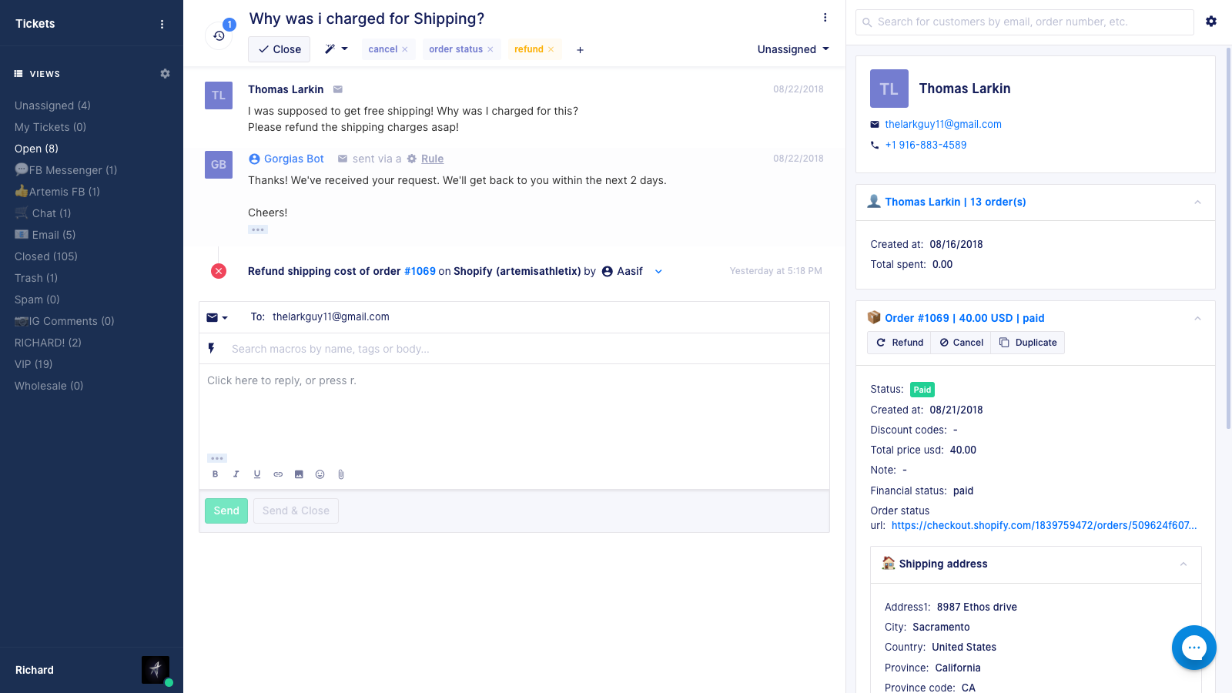Expand the quoted text in bot message
The image size is (1232, 693).
click(x=257, y=229)
